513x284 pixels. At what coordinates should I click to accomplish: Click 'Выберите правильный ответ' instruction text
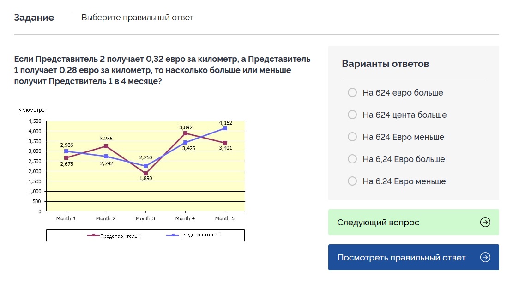click(137, 18)
